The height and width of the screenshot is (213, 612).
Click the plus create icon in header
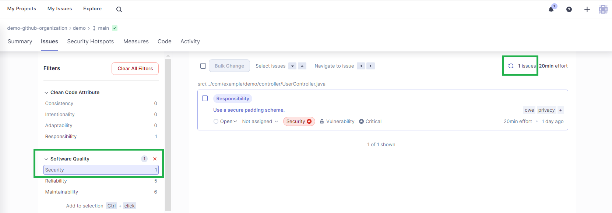pos(587,9)
